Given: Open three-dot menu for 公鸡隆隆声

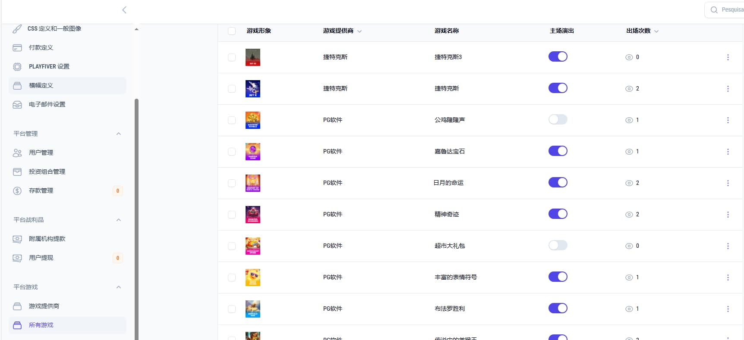Looking at the screenshot, I should (728, 120).
